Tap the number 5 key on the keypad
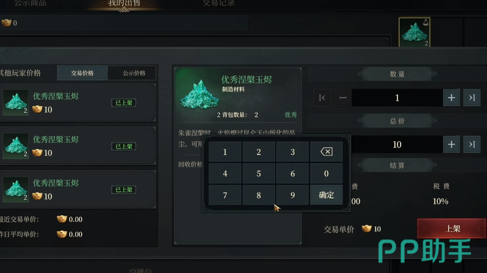Screen dimensions: 487x273 point(259,173)
